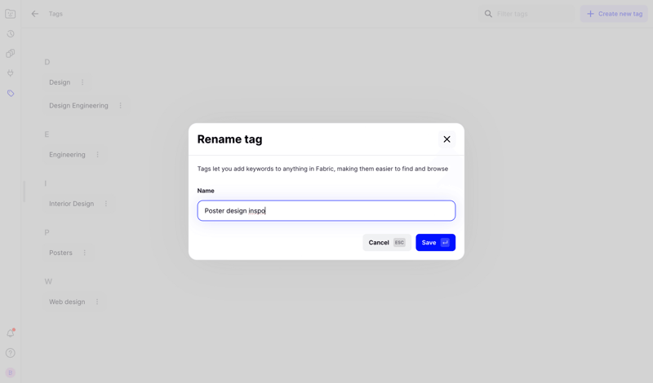Open the plug connections icon in sidebar
653x383 pixels.
(11, 73)
